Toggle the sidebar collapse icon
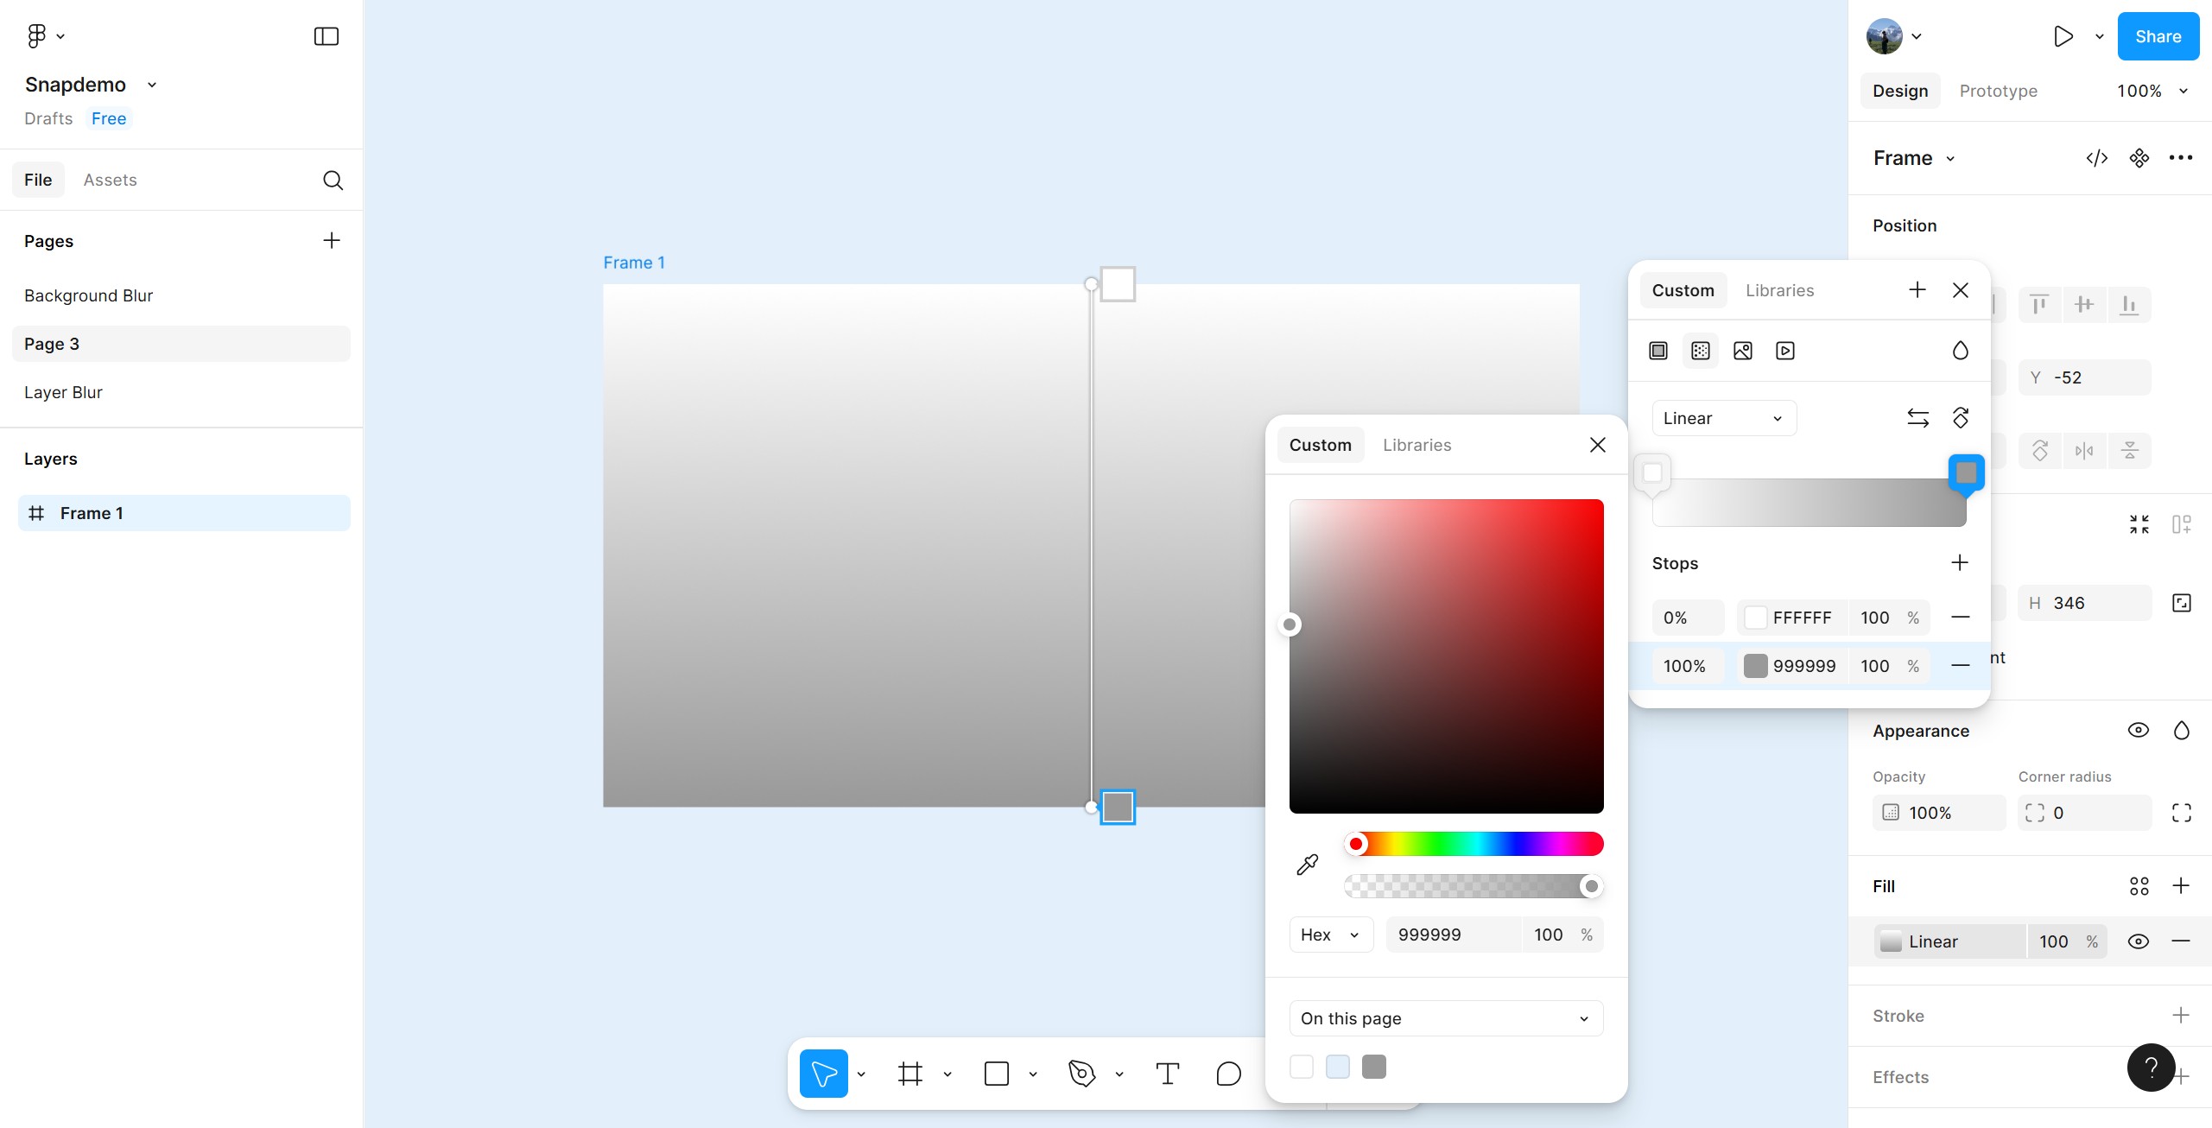Viewport: 2212px width, 1128px height. (326, 36)
